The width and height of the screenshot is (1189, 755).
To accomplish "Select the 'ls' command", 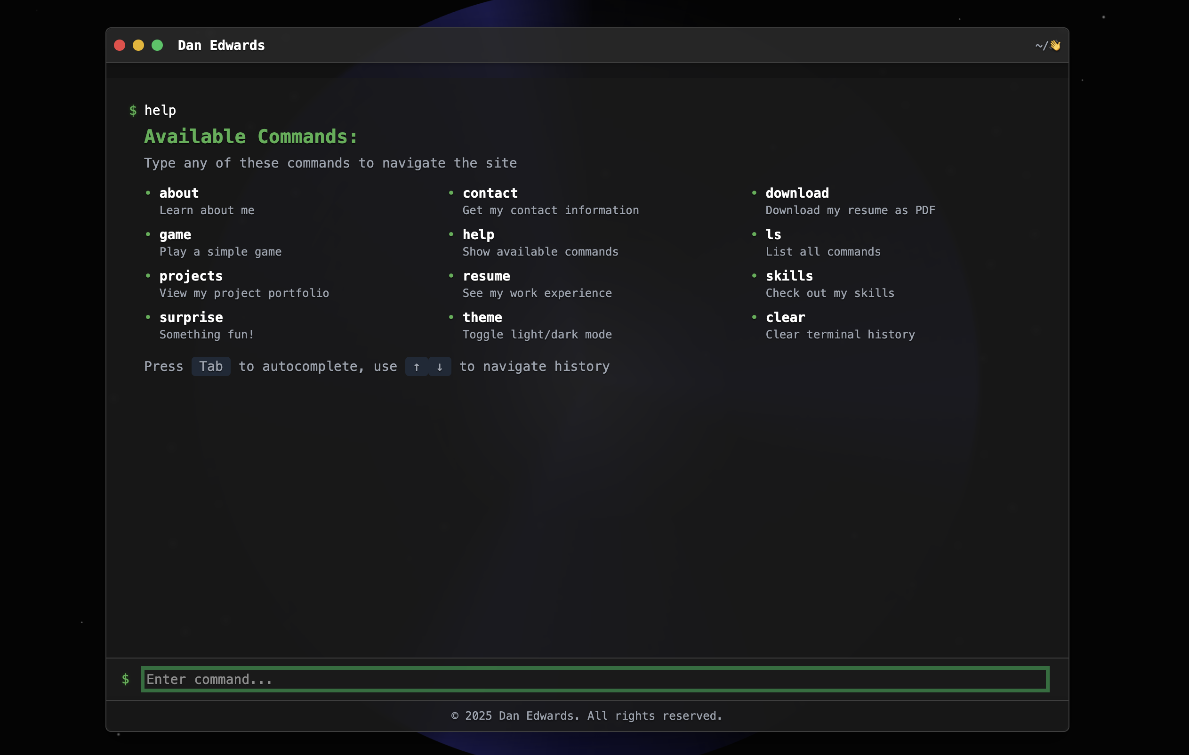I will tap(773, 234).
